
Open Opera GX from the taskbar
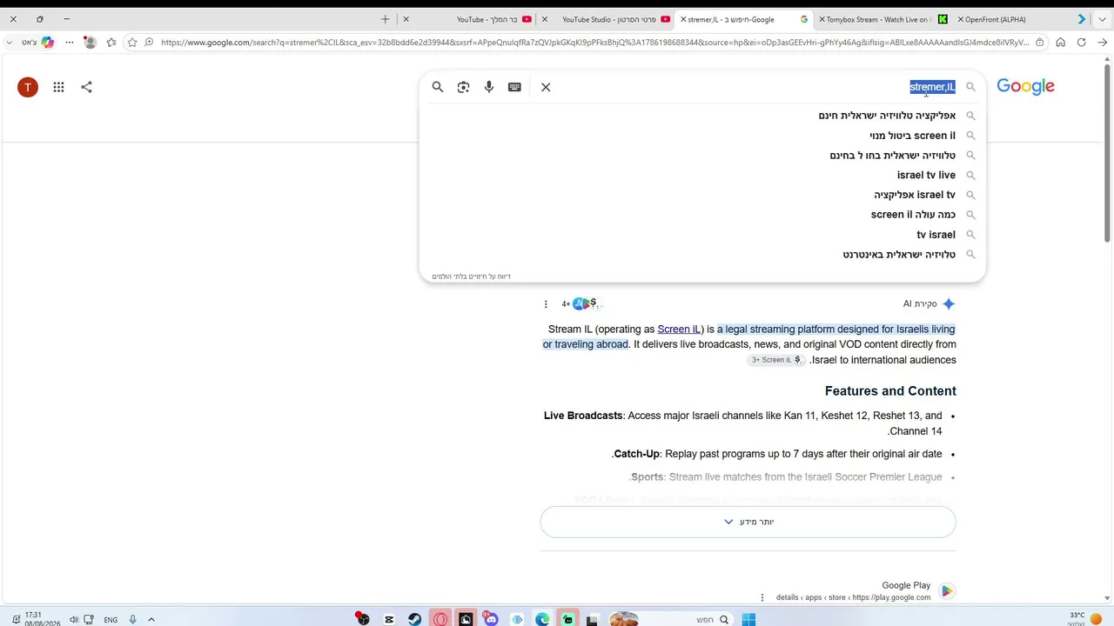440,619
